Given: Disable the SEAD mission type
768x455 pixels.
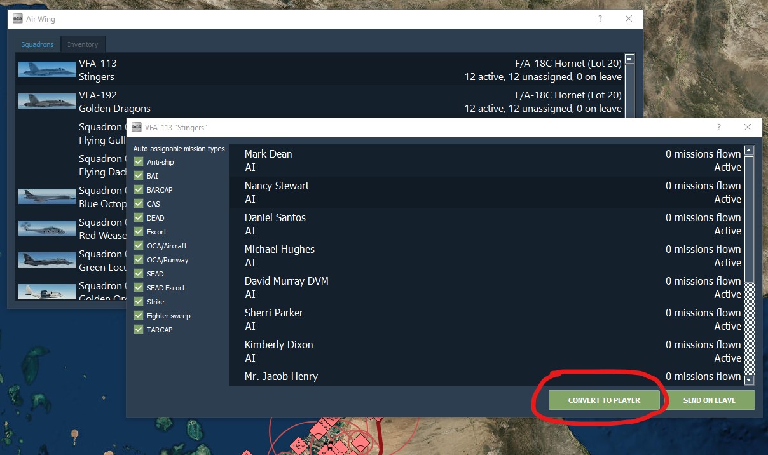Looking at the screenshot, I should click(x=139, y=274).
